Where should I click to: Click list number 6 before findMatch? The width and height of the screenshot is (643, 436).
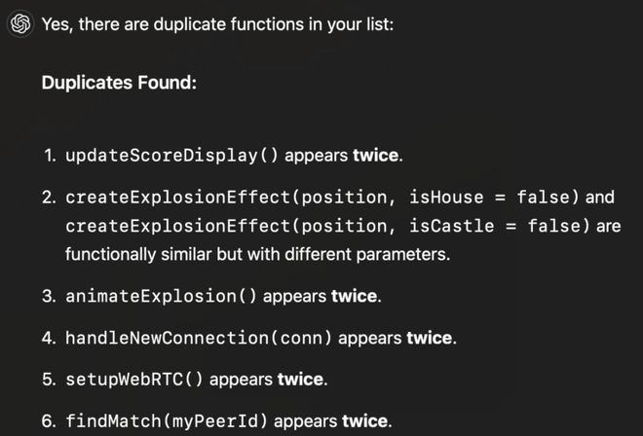[x=49, y=421]
